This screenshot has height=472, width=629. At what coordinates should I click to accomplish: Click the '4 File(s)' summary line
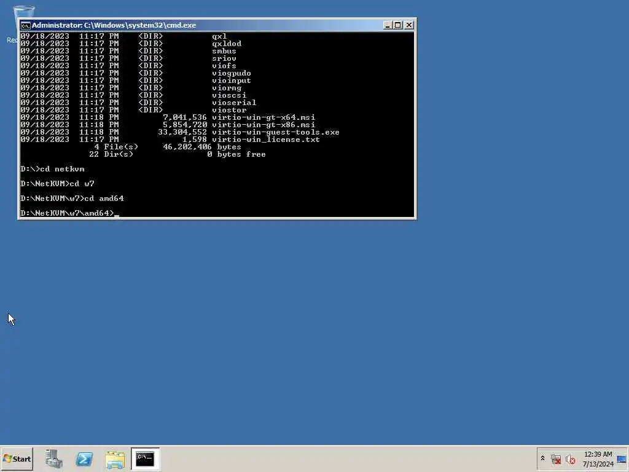click(x=168, y=147)
